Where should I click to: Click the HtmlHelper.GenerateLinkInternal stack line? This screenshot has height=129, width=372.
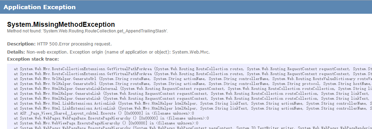point(193,88)
